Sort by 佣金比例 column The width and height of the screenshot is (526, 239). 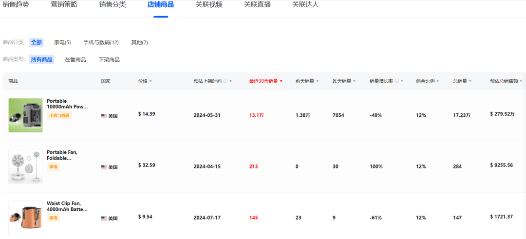point(428,81)
